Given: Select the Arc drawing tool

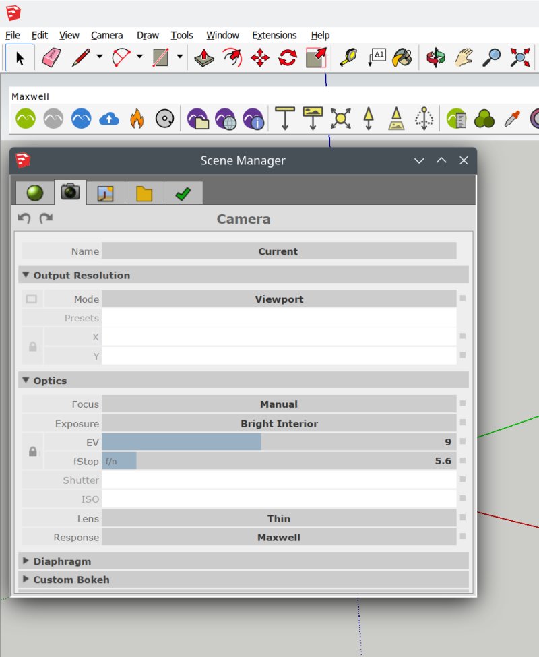Looking at the screenshot, I should pos(121,57).
